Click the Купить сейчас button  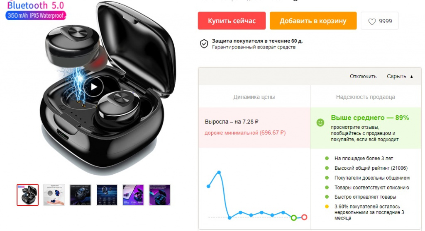click(232, 21)
